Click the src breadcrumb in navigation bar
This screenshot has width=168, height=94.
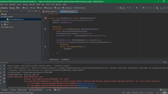[x=19, y=8]
